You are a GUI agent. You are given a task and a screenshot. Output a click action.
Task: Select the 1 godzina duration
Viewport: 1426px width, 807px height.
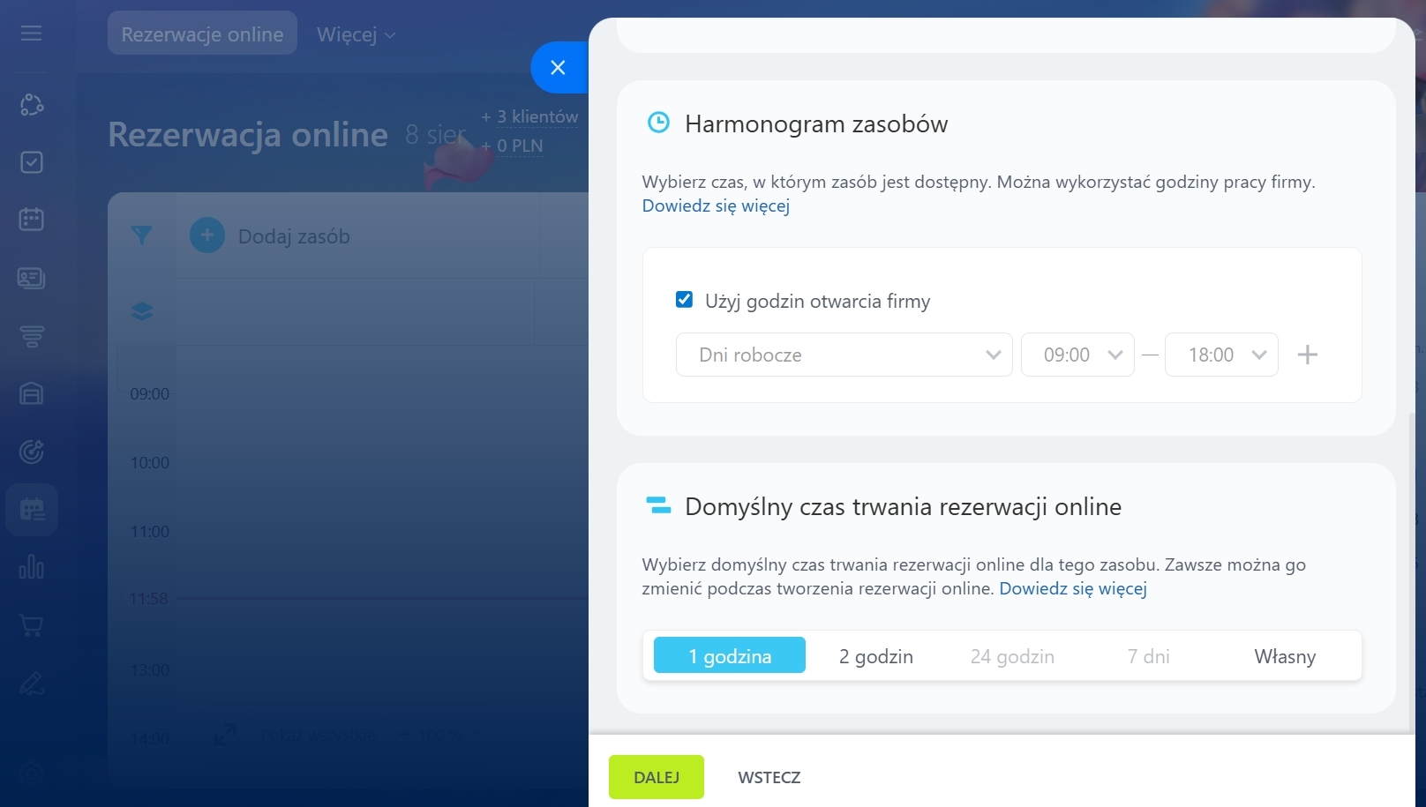[x=730, y=655]
